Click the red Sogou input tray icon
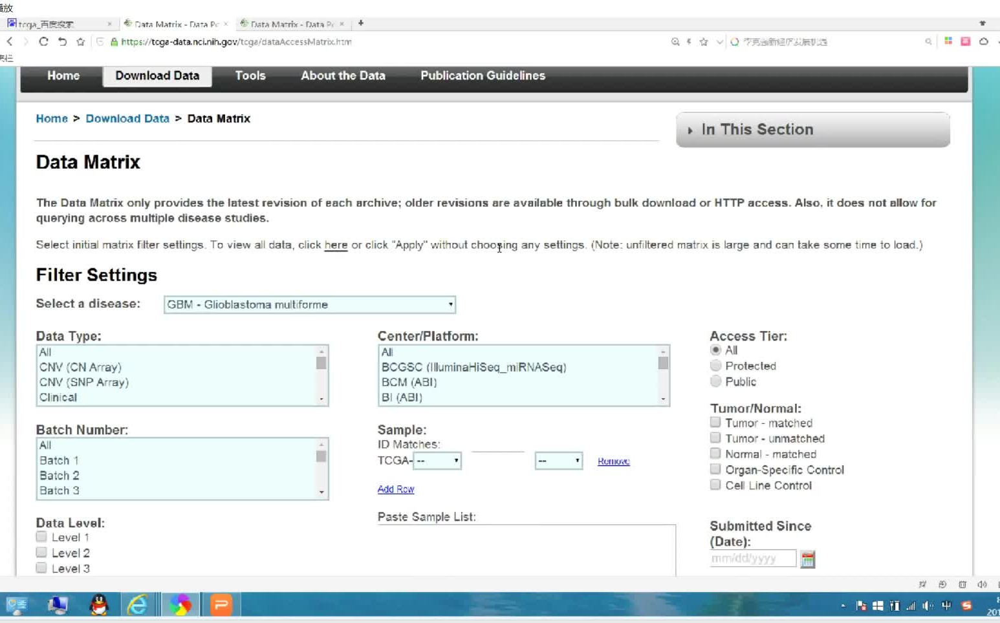 [966, 606]
